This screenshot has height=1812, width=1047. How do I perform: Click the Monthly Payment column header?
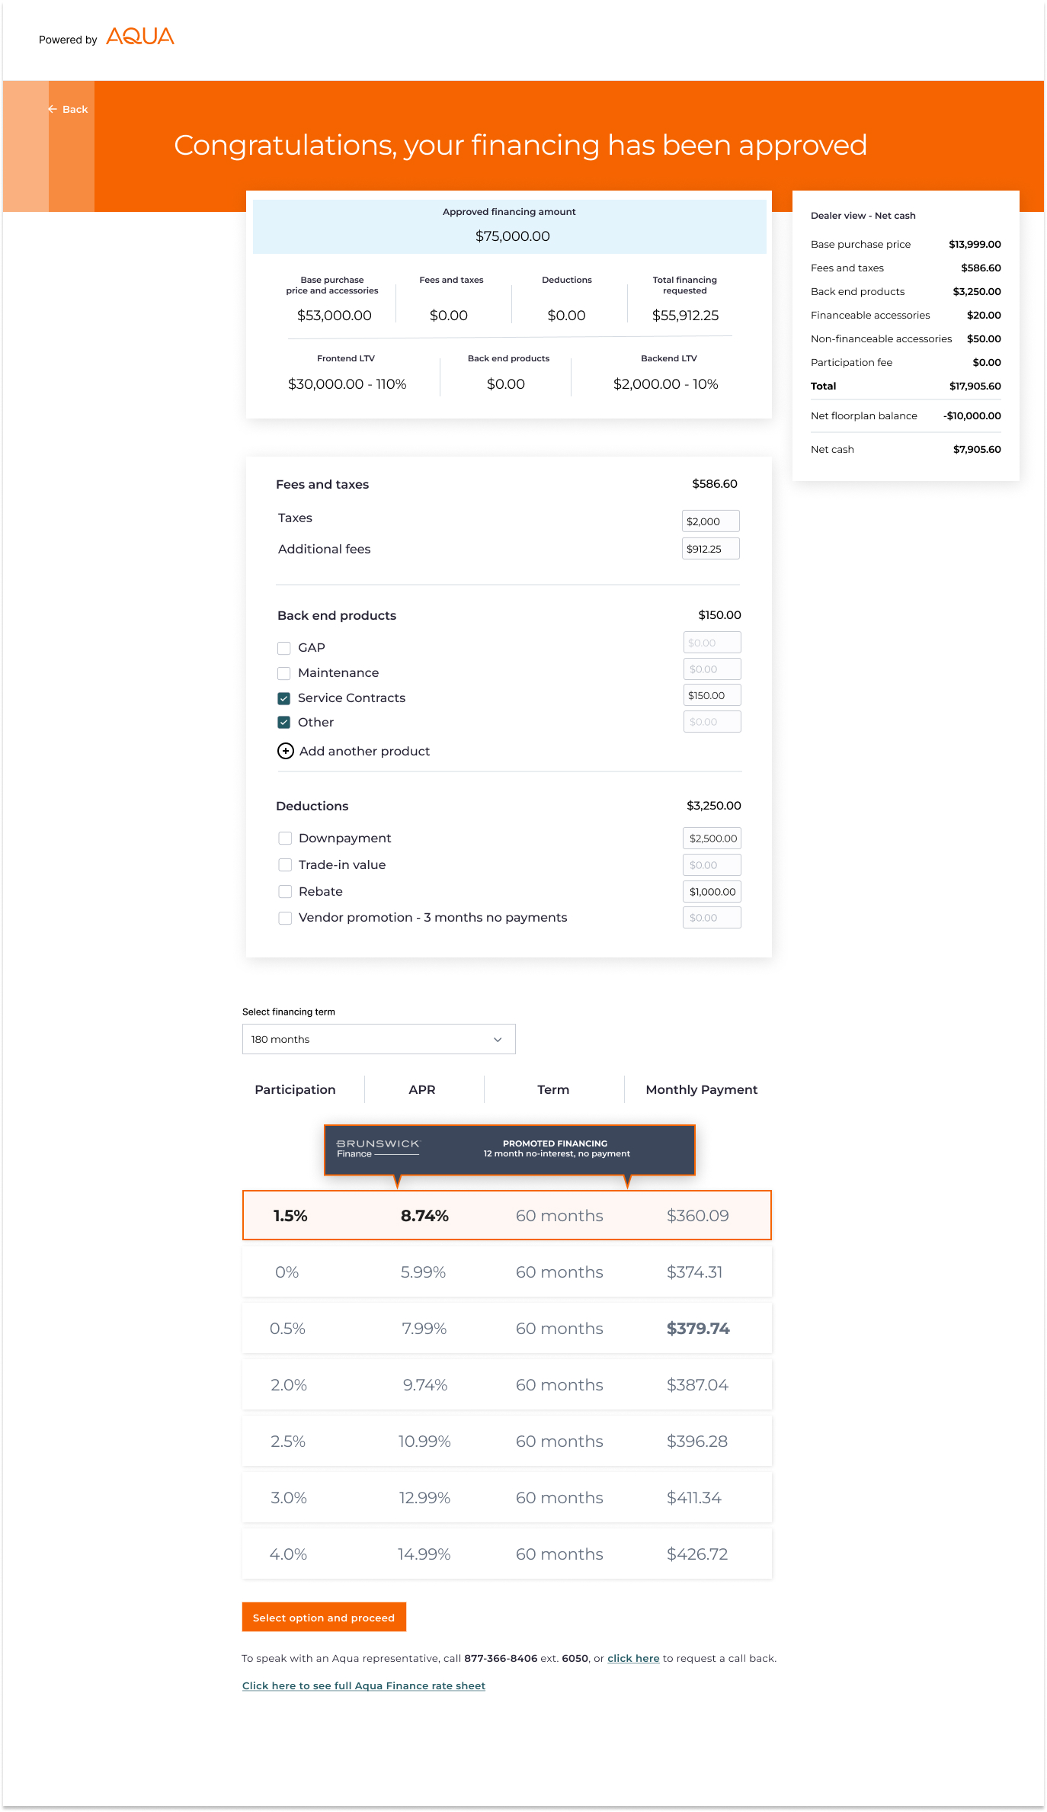point(702,1089)
